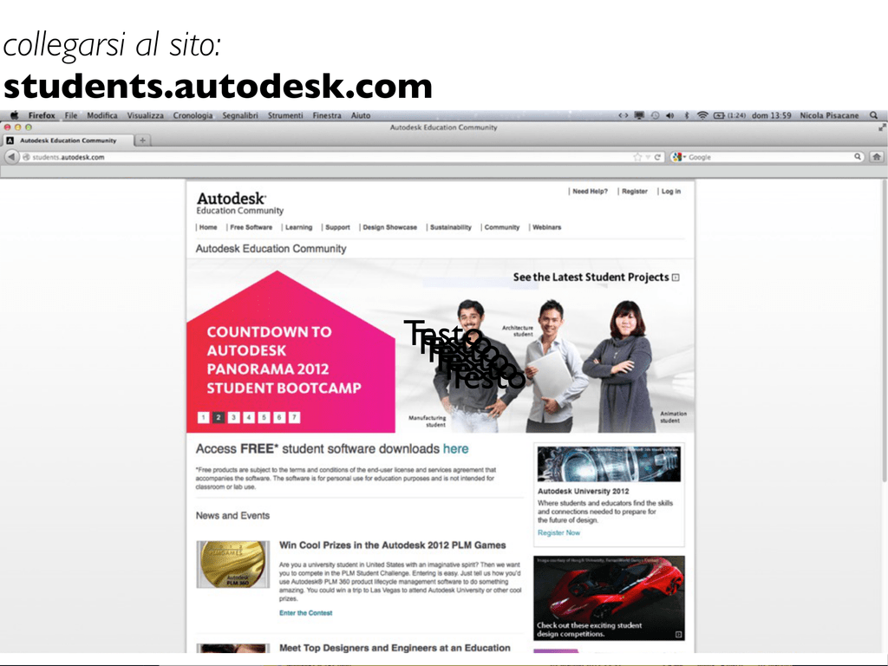Click the Autodesk University 2012 image
Image resolution: width=888 pixels, height=666 pixels.
pyautogui.click(x=609, y=464)
